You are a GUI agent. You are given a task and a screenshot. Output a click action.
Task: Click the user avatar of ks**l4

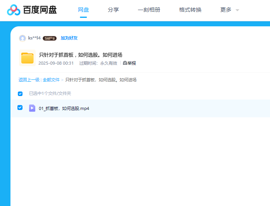[x=22, y=38]
